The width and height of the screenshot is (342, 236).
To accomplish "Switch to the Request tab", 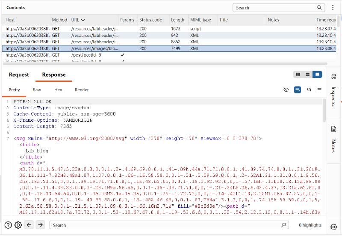I will pyautogui.click(x=19, y=75).
